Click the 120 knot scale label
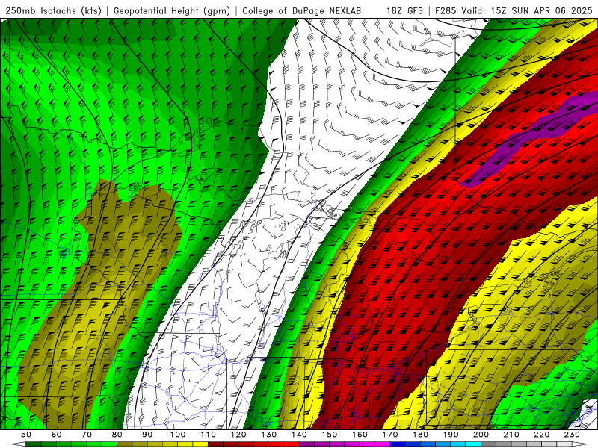 tap(238, 435)
